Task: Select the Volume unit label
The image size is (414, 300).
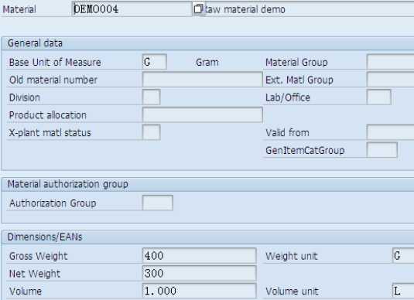Action: pos(292,291)
